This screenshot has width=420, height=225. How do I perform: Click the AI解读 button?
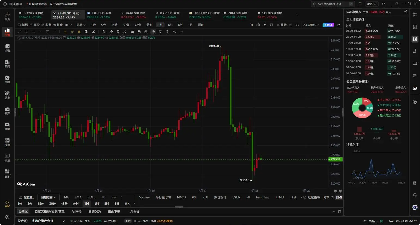(328, 25)
